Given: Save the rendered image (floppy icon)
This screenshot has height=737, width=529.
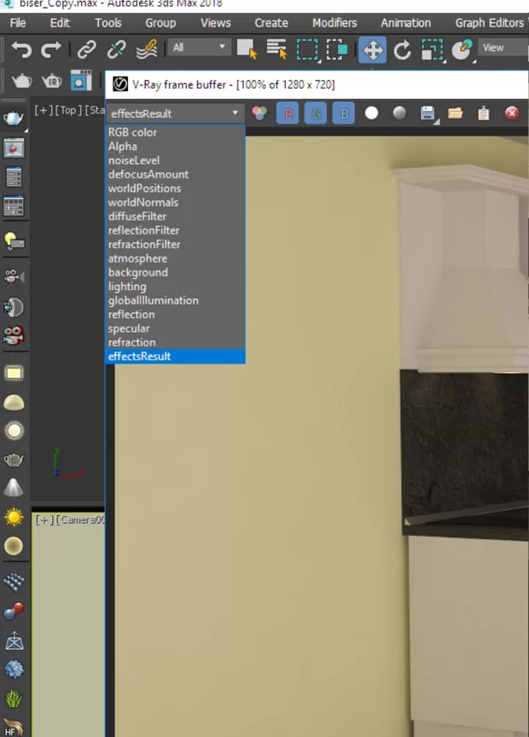Looking at the screenshot, I should pyautogui.click(x=428, y=113).
